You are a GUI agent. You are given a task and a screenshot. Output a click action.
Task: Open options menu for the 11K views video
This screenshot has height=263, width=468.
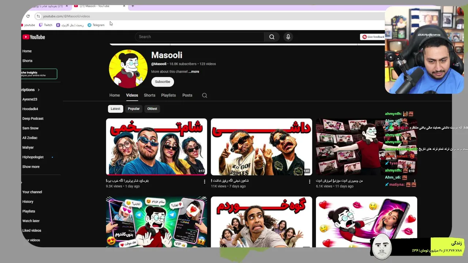click(309, 182)
